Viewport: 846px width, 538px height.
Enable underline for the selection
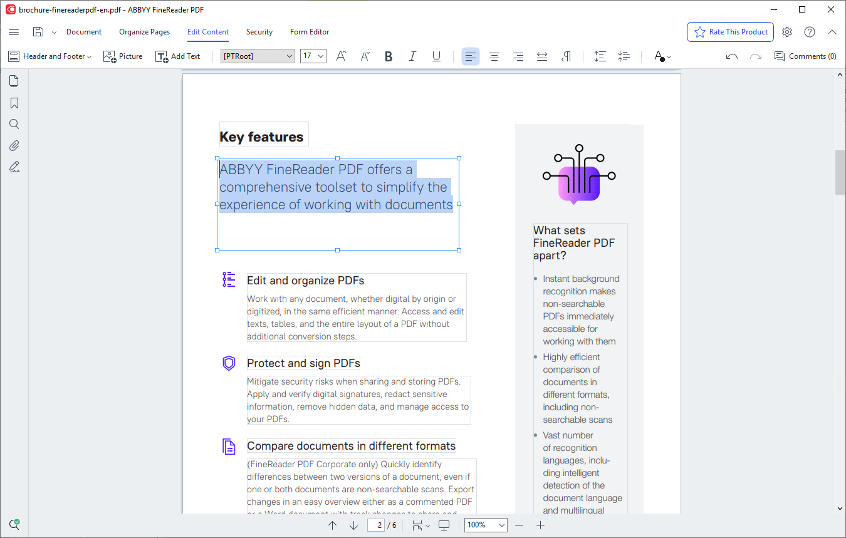(x=436, y=56)
